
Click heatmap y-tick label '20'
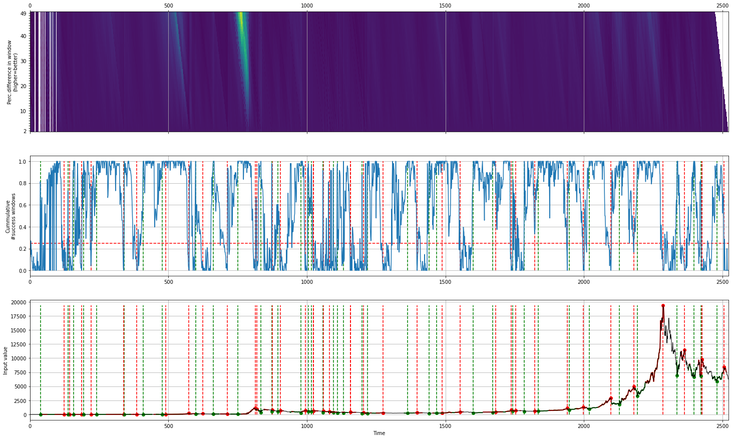pos(23,87)
